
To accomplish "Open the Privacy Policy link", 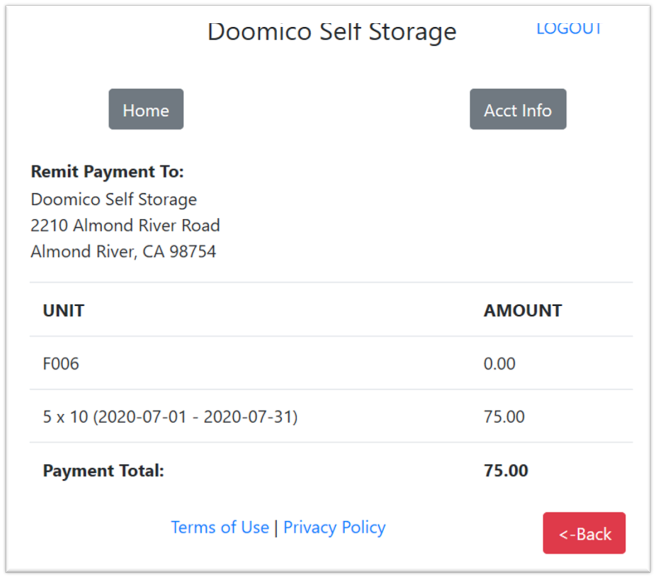I will (334, 527).
